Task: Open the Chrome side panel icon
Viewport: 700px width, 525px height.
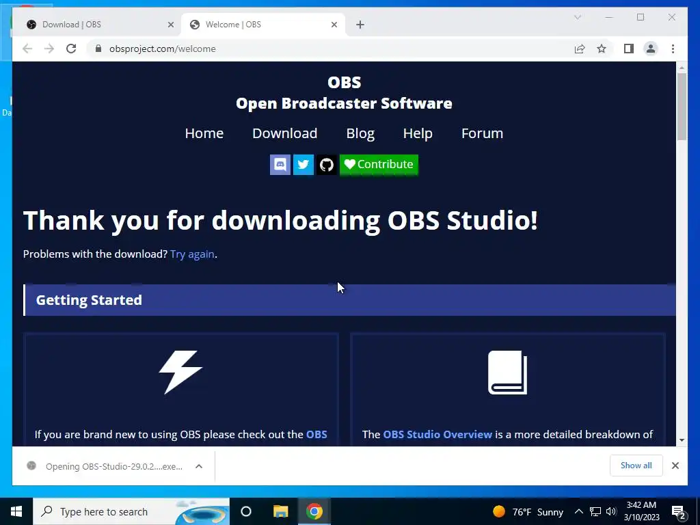Action: (629, 49)
